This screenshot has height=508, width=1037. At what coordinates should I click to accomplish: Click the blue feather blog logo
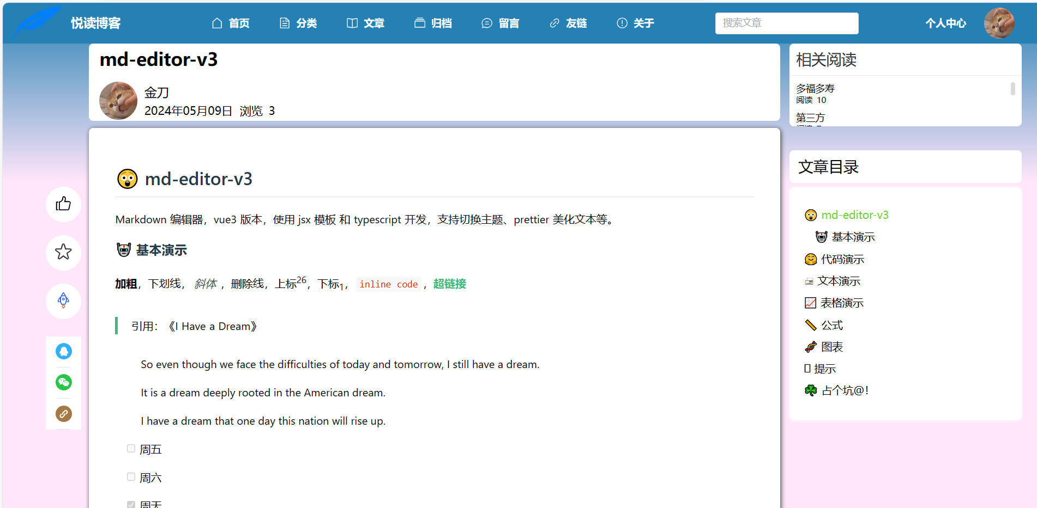(x=37, y=22)
